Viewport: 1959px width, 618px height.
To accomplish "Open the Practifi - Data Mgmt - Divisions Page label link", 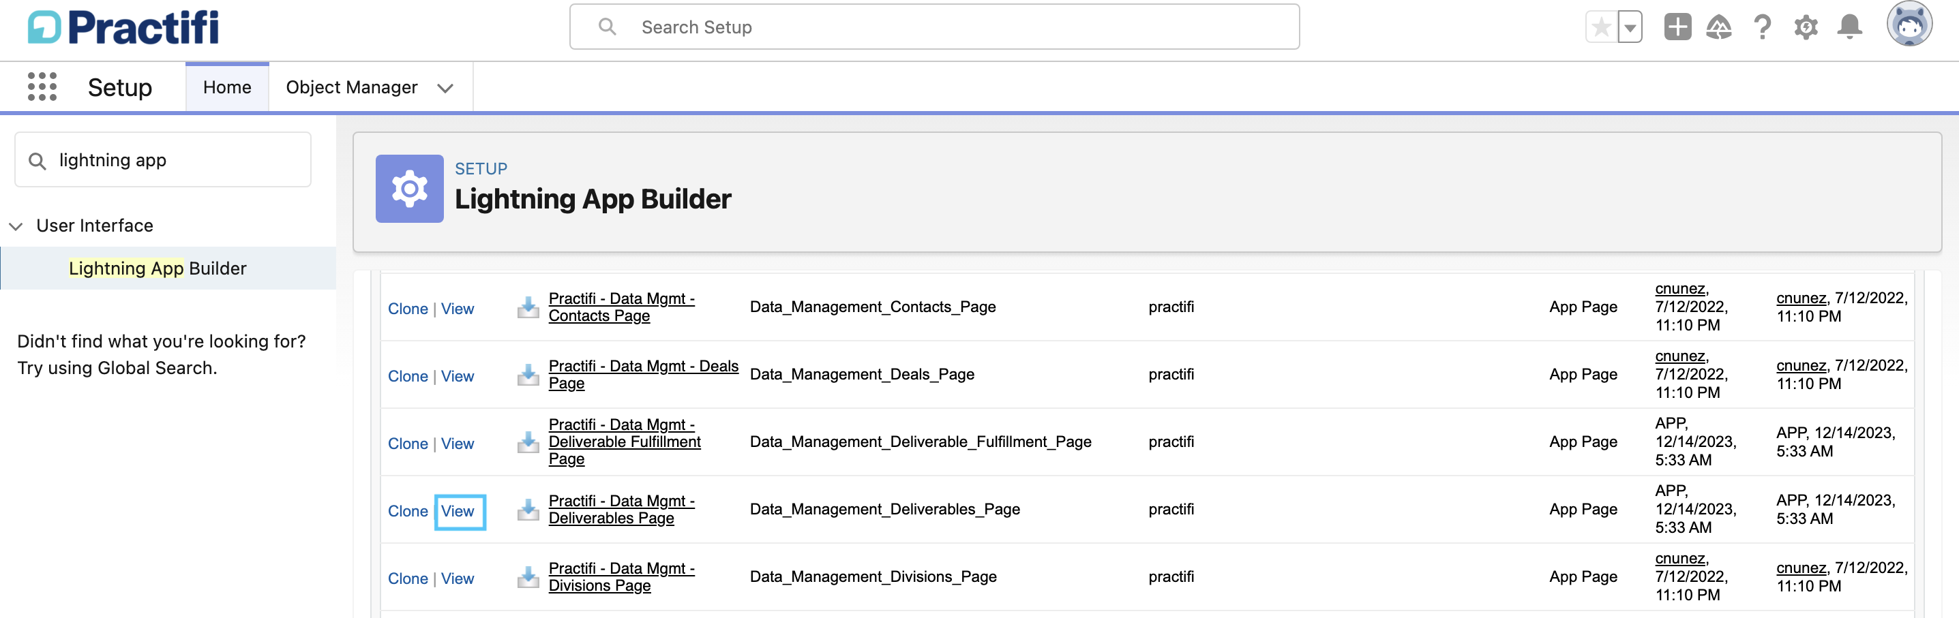I will [621, 577].
